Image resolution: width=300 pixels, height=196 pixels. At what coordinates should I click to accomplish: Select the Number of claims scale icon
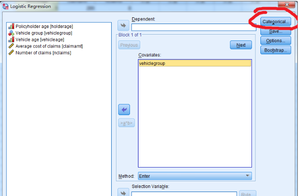pos(12,53)
